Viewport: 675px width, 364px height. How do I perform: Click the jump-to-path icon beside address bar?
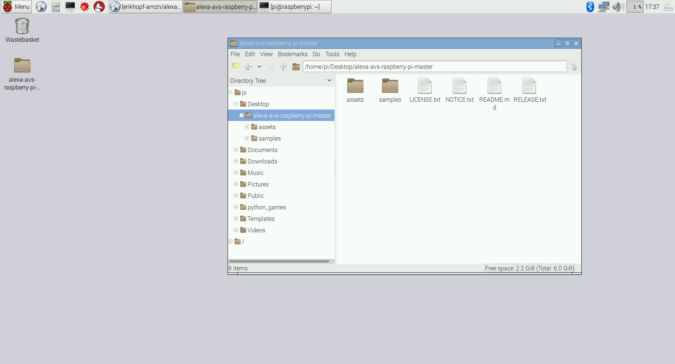pyautogui.click(x=574, y=67)
